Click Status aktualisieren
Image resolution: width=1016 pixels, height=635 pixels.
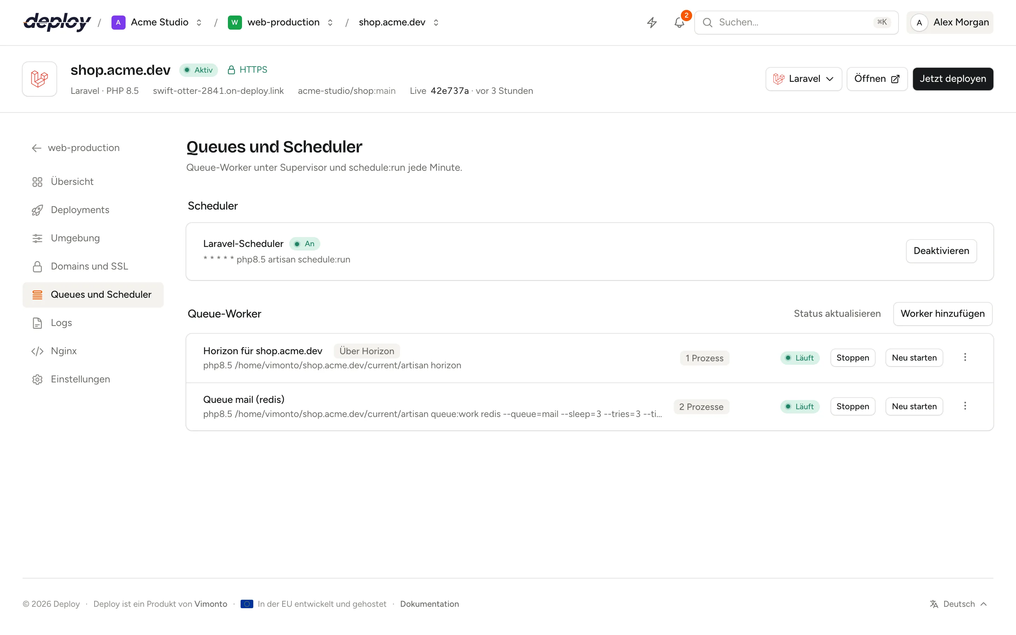(837, 314)
